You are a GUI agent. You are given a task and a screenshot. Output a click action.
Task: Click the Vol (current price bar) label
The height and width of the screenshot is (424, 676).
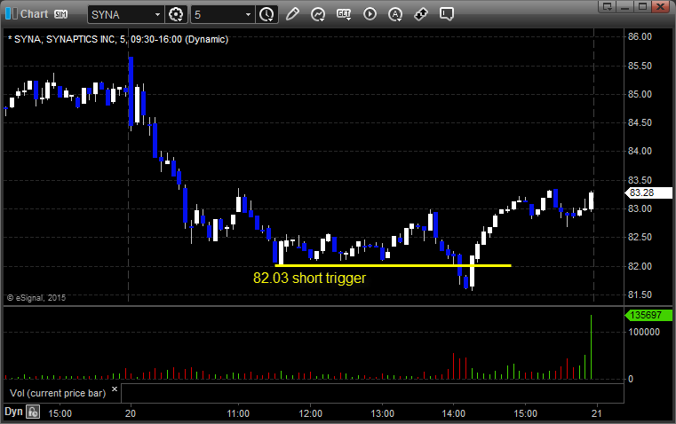tap(58, 393)
